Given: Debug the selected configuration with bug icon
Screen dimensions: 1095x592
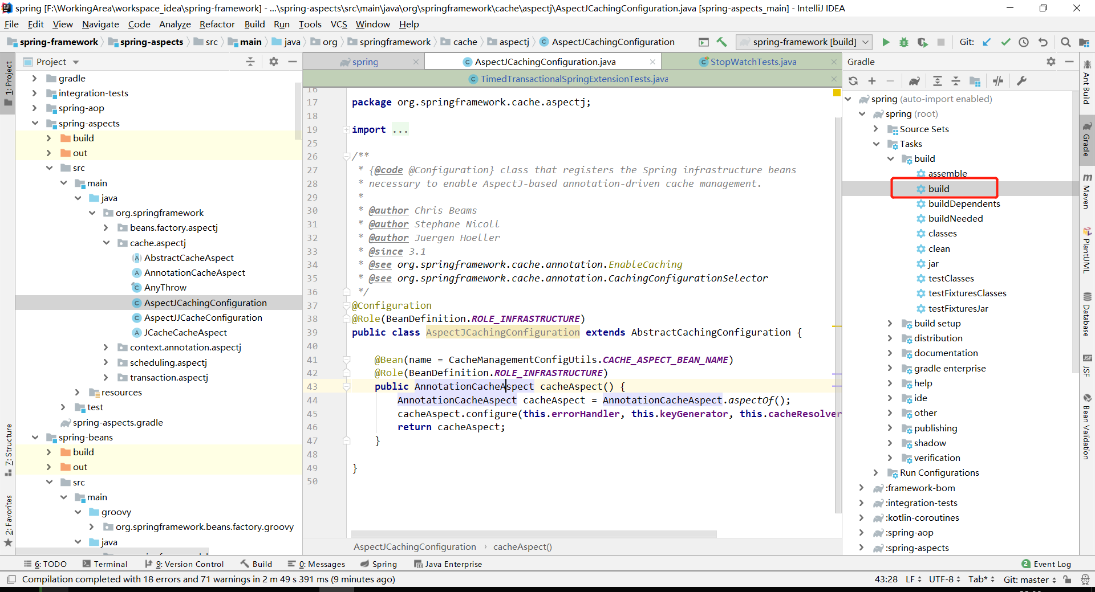Looking at the screenshot, I should pyautogui.click(x=904, y=42).
